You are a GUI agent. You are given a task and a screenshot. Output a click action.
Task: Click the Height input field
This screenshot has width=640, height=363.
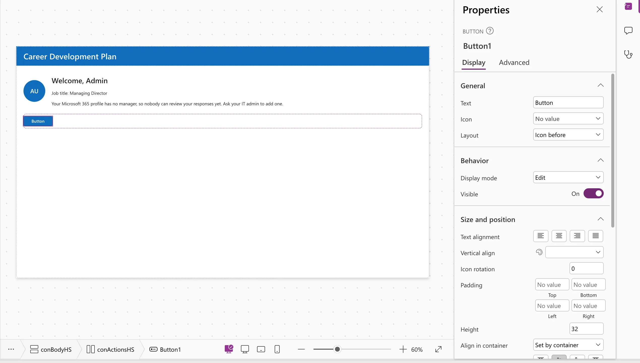tap(586, 329)
